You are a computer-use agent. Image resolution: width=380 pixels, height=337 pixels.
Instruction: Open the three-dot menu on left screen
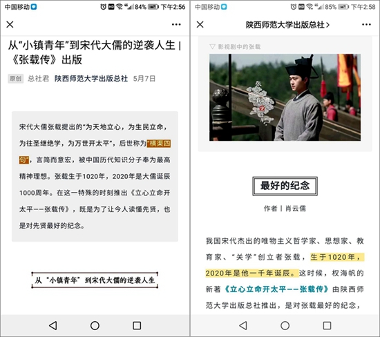176,24
